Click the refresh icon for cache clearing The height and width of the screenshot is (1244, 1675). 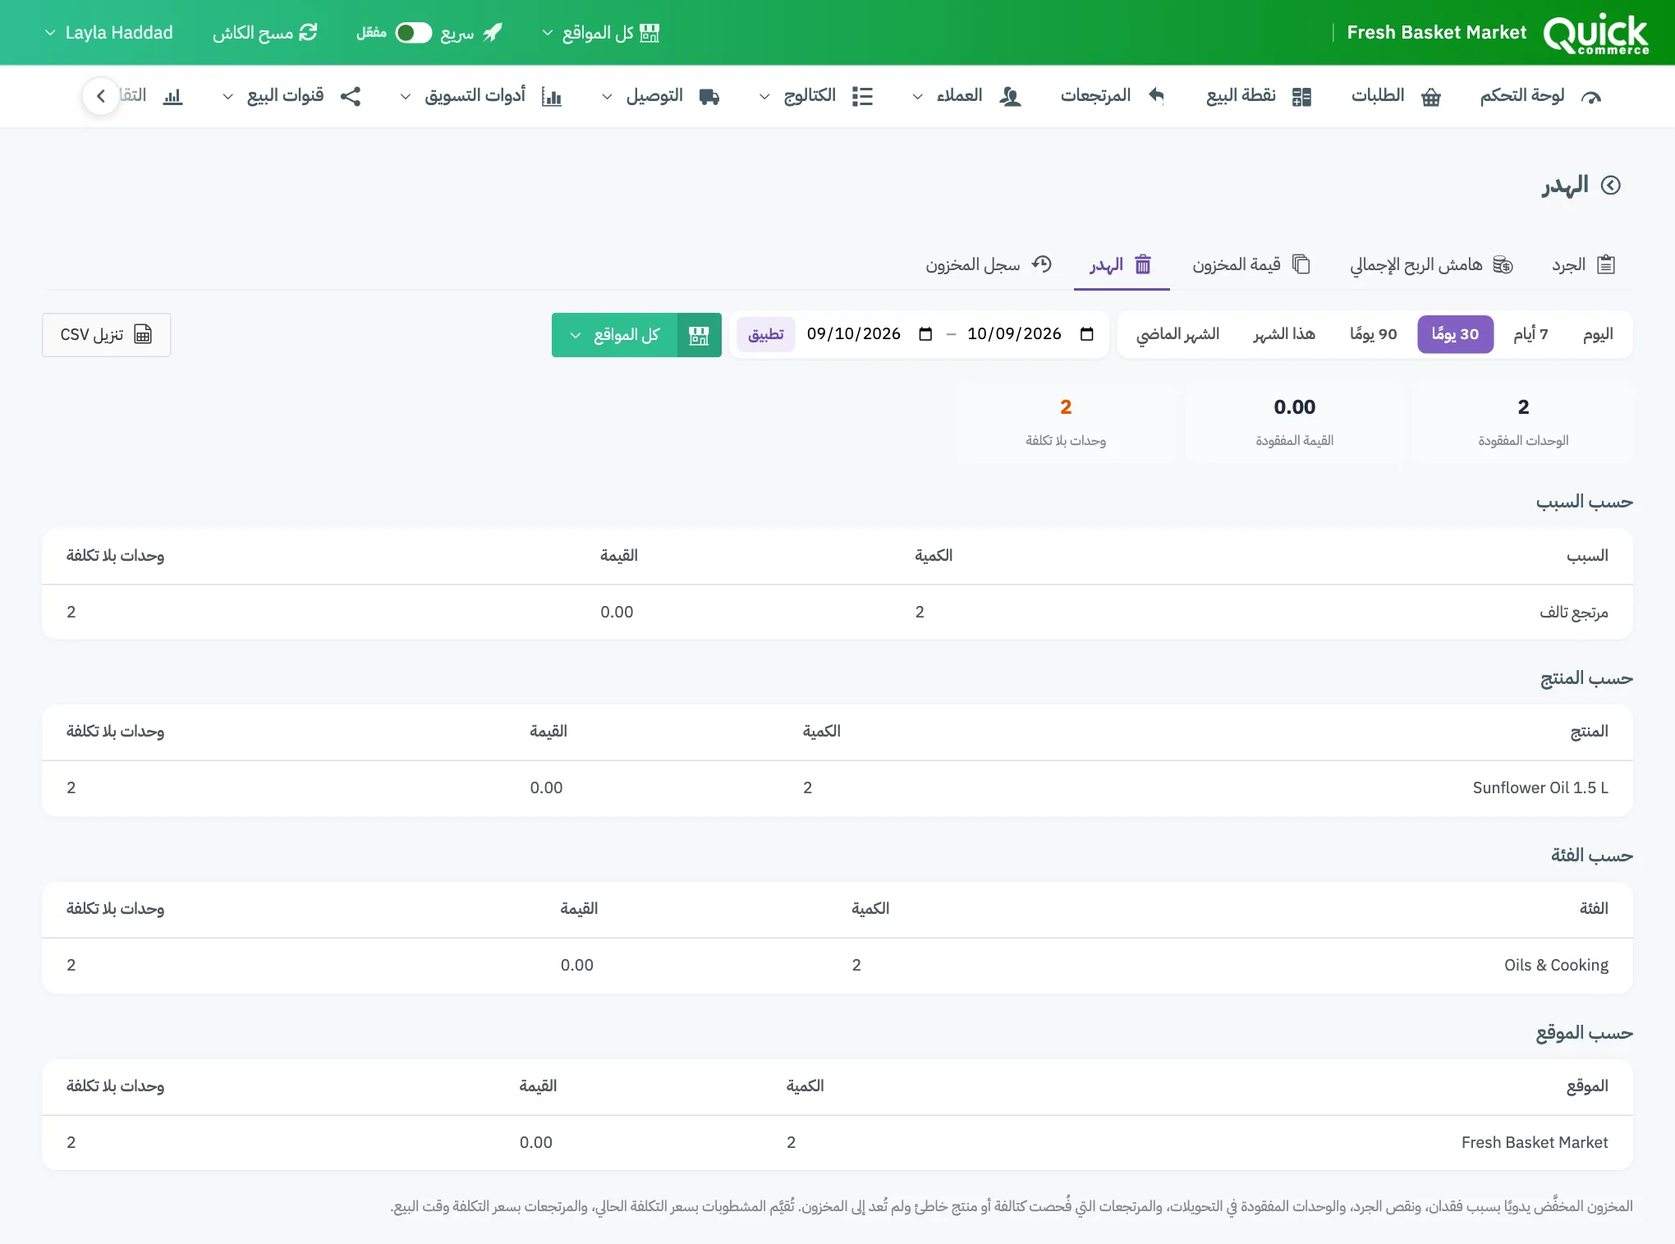(x=308, y=32)
